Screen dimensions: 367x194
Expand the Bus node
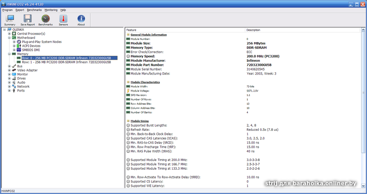click(x=9, y=66)
